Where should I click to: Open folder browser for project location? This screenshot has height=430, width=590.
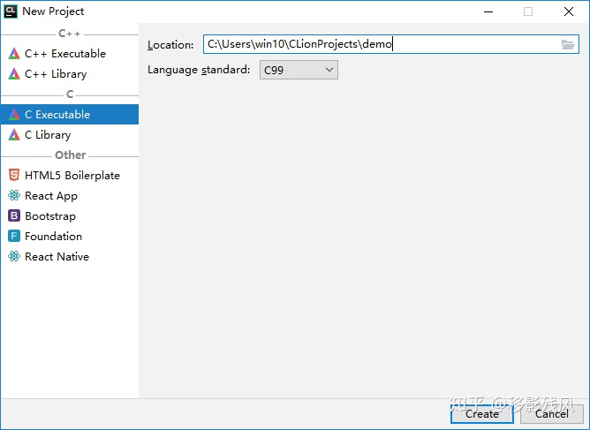(x=568, y=44)
